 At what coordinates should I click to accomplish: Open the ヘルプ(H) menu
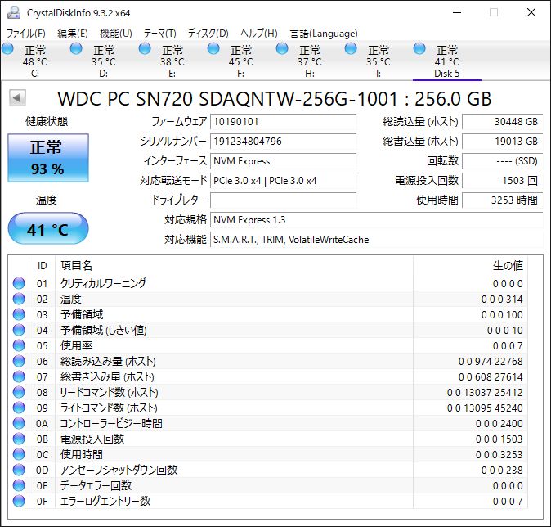259,33
